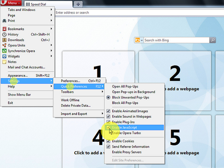Viewport: 224px width, 168px height.
Task: Click the Opera Unite icon
Action: (5, 45)
